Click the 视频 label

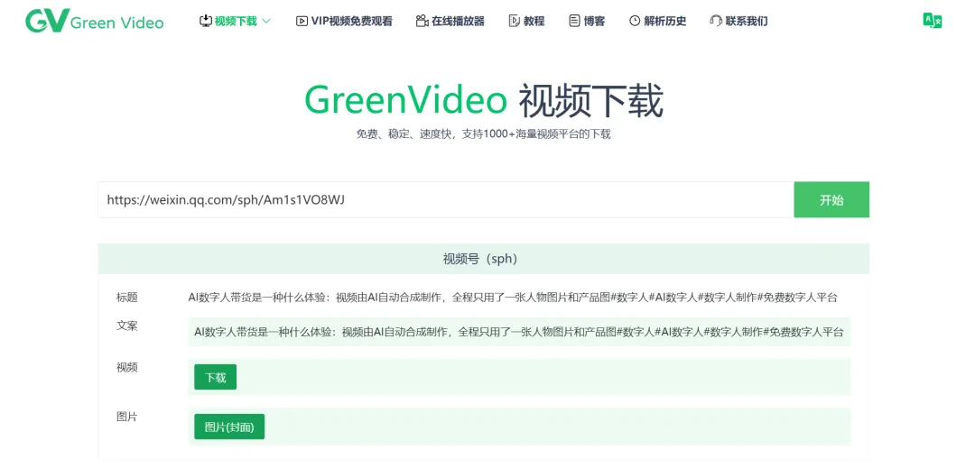(x=127, y=367)
